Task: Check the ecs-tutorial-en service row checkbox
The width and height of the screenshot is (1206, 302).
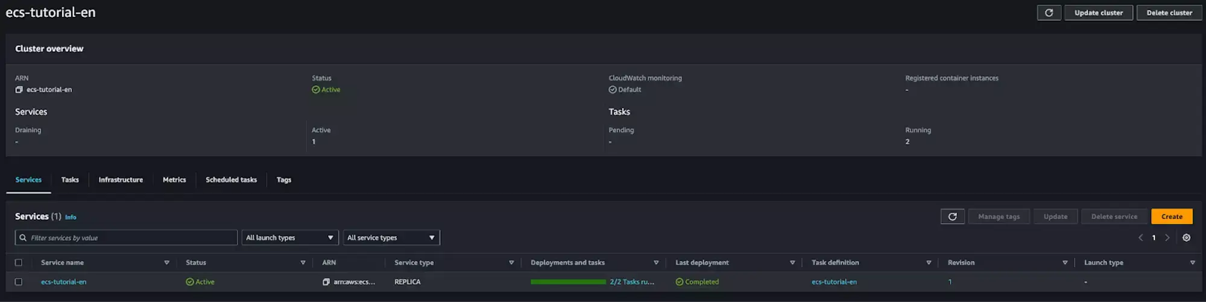Action: click(19, 282)
